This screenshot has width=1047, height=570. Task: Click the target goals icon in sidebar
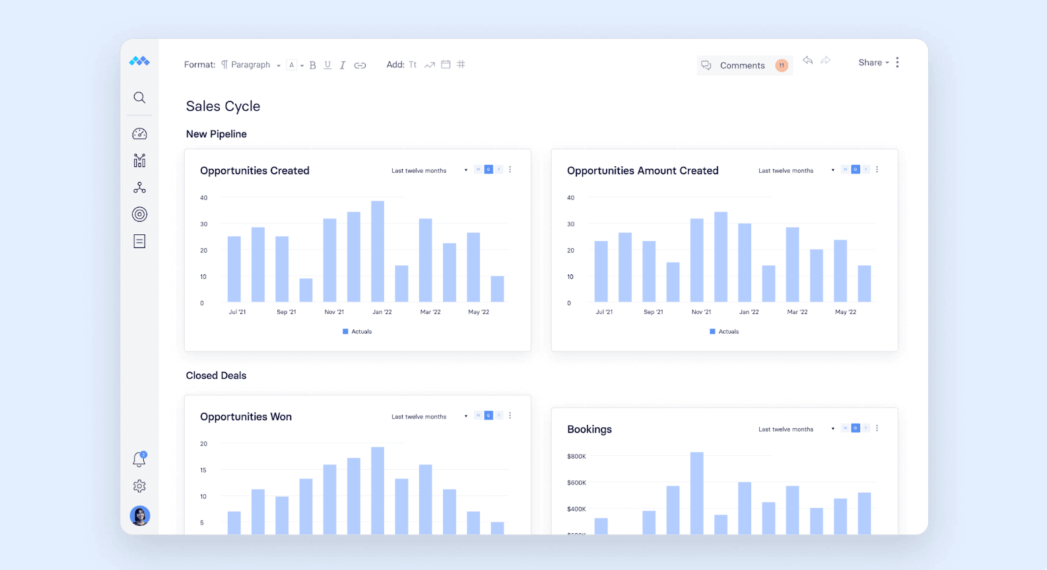(139, 214)
